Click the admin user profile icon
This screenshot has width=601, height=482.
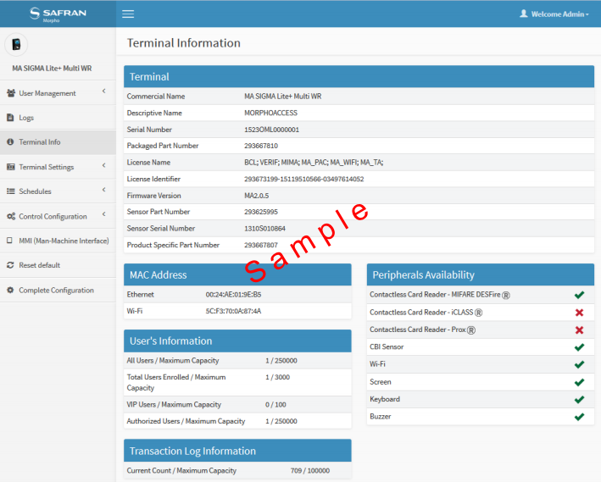524,14
